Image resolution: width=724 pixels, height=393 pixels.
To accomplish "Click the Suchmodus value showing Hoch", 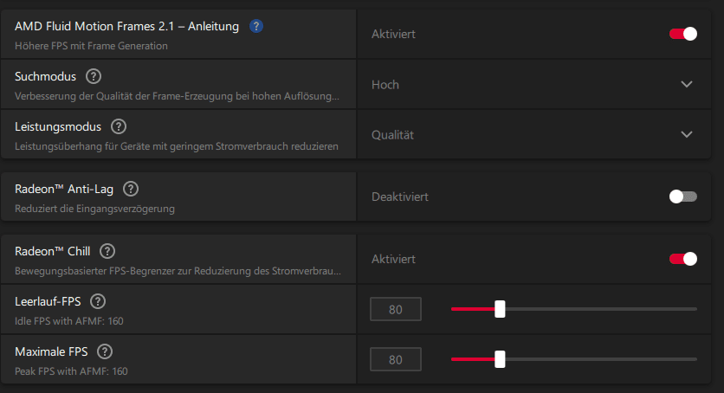I will click(385, 84).
